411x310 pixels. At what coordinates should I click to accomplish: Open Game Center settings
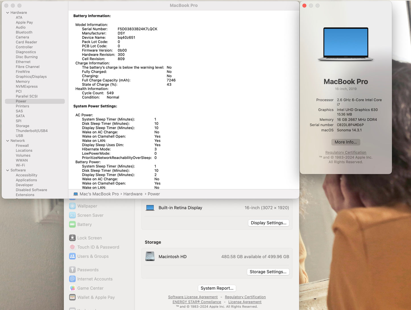coord(73,288)
